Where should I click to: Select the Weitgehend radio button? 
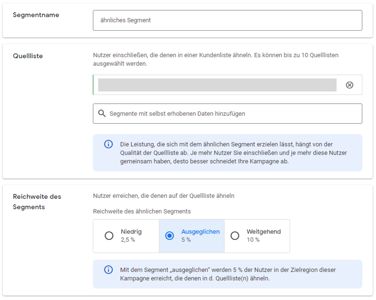click(x=235, y=236)
